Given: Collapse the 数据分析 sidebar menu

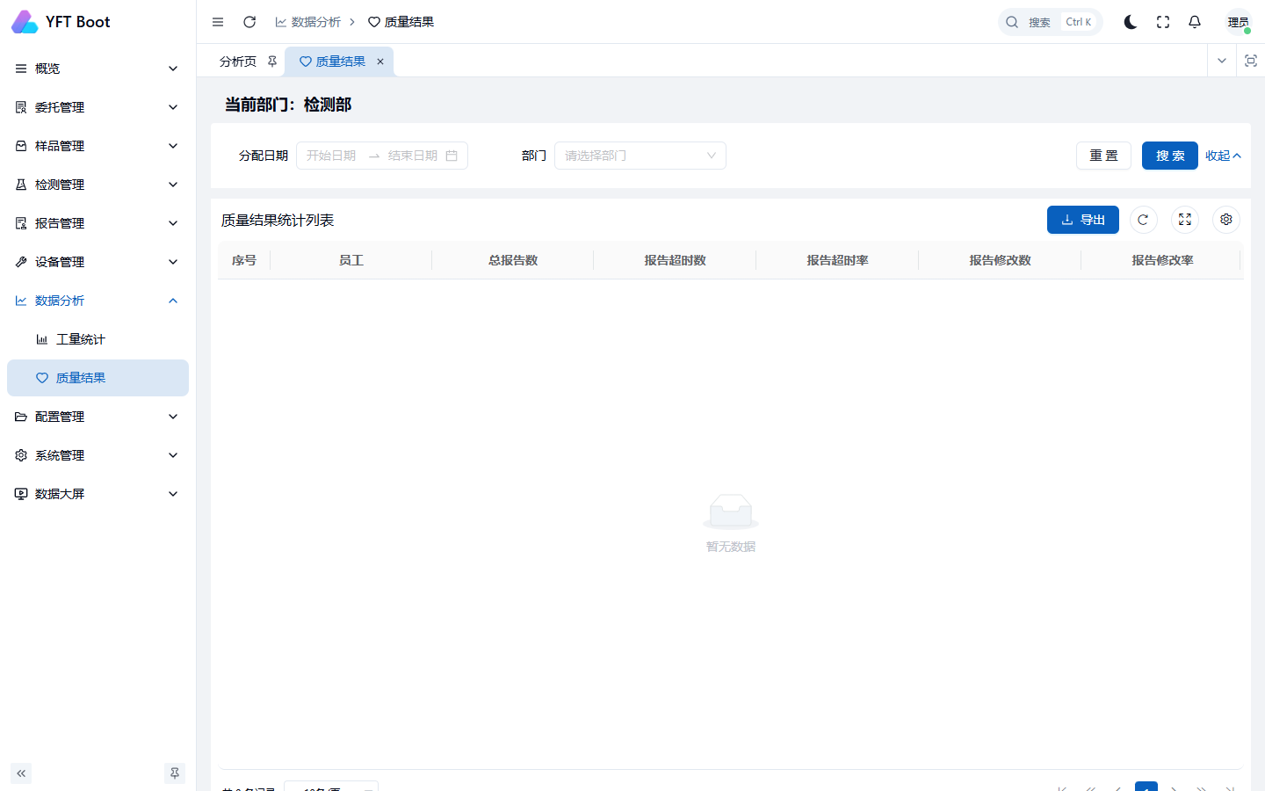Looking at the screenshot, I should tap(98, 301).
